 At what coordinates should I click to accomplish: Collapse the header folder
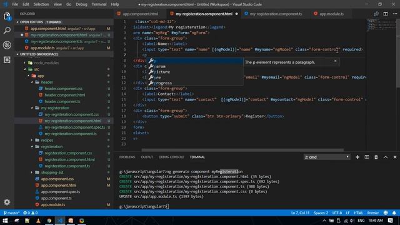32,82
